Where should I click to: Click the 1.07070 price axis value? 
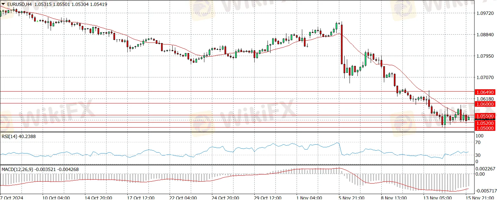click(x=485, y=77)
